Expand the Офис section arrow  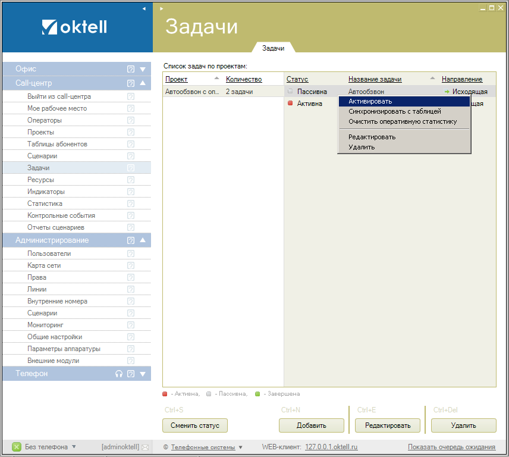tap(143, 69)
